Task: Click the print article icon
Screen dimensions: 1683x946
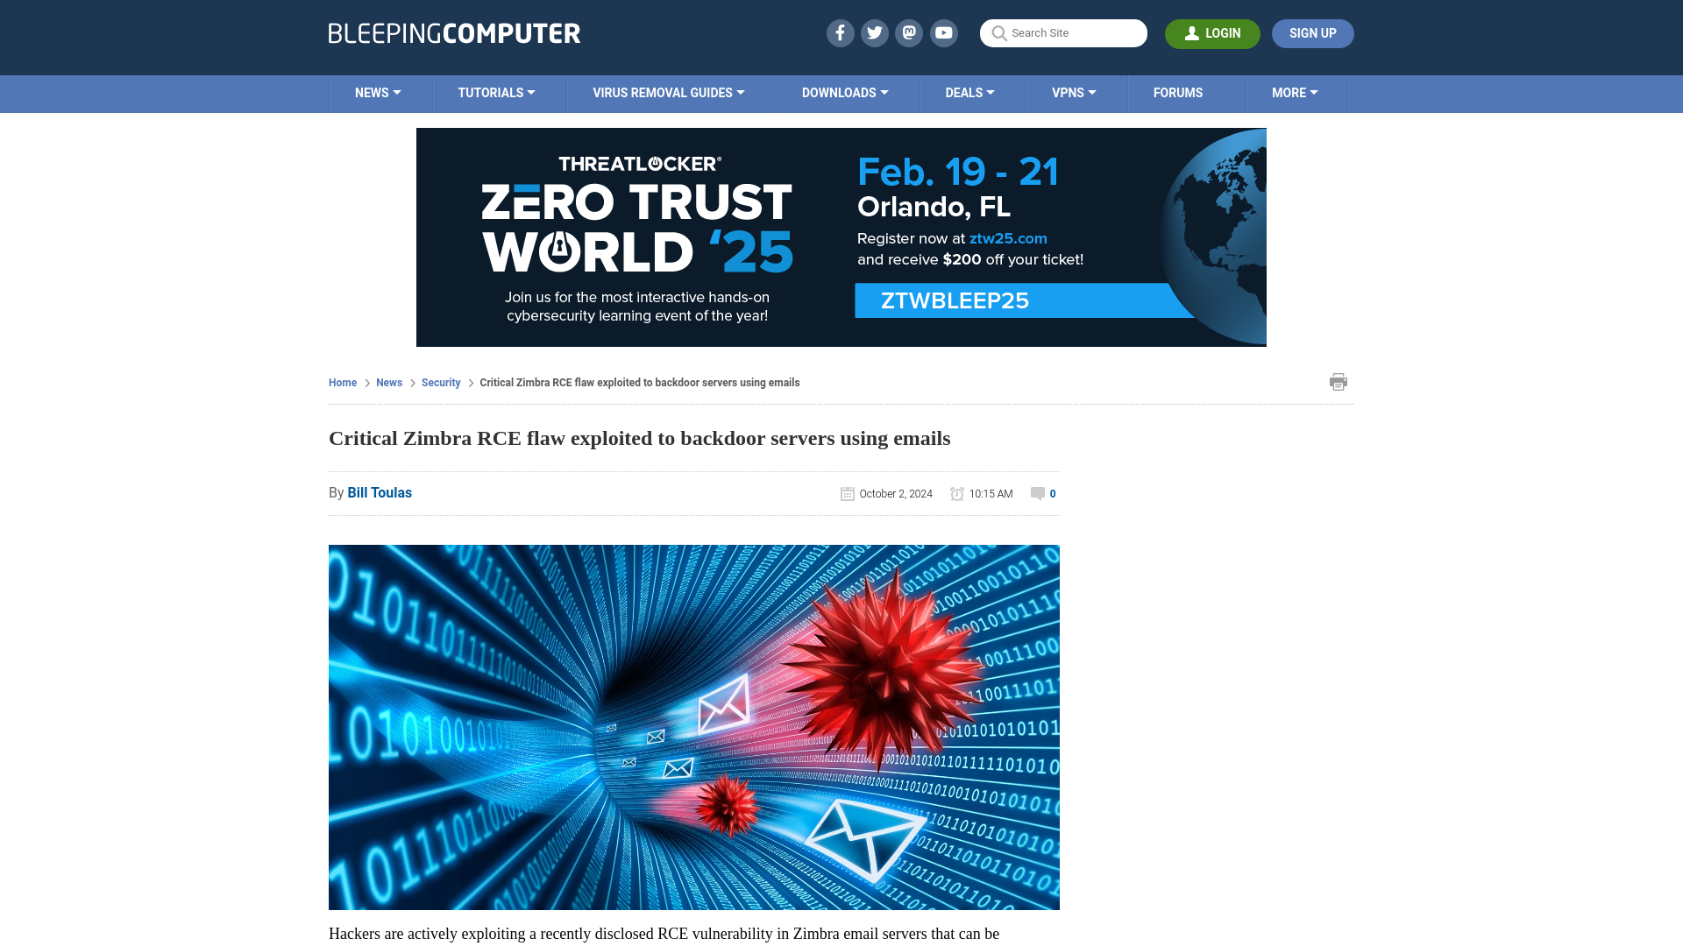Action: (x=1339, y=381)
